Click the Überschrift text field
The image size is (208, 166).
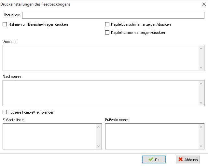coord(113,15)
